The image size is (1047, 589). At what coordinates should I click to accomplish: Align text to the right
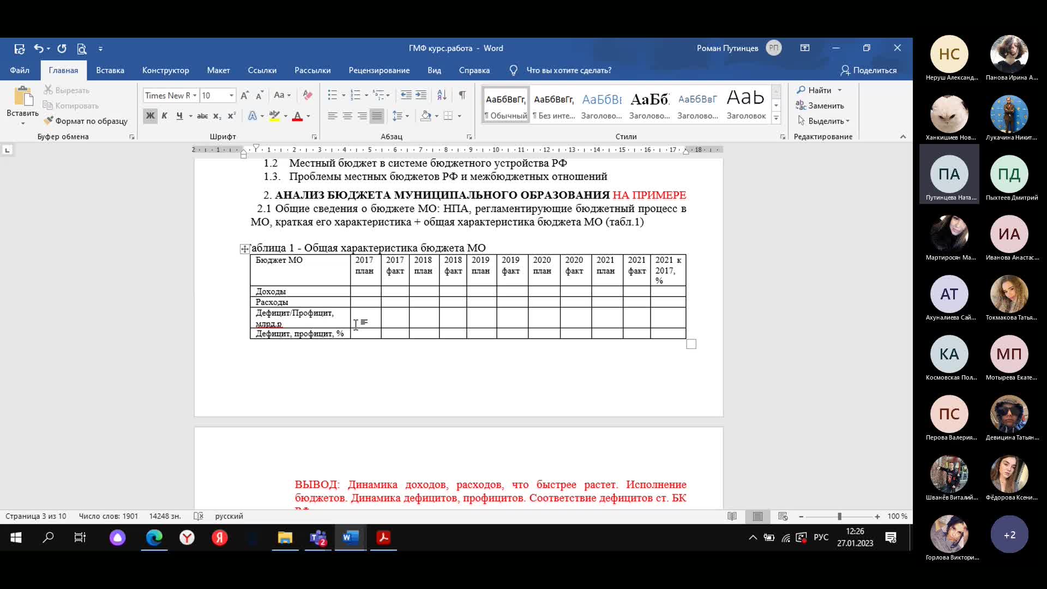[x=362, y=116]
